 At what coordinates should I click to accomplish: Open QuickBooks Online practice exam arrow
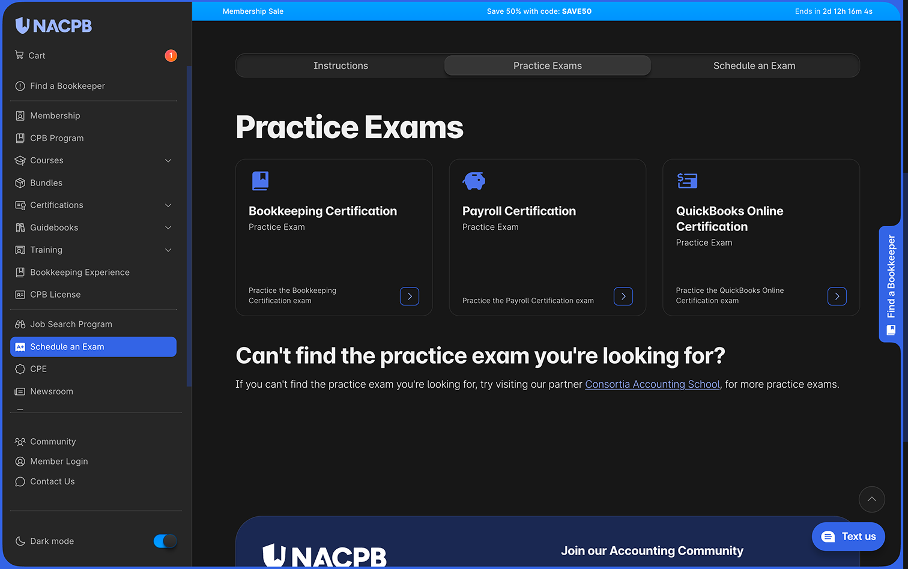click(837, 297)
